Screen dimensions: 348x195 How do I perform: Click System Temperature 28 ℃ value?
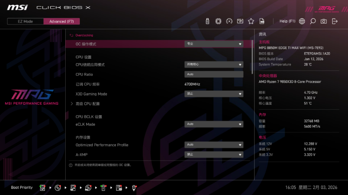coord(308,64)
